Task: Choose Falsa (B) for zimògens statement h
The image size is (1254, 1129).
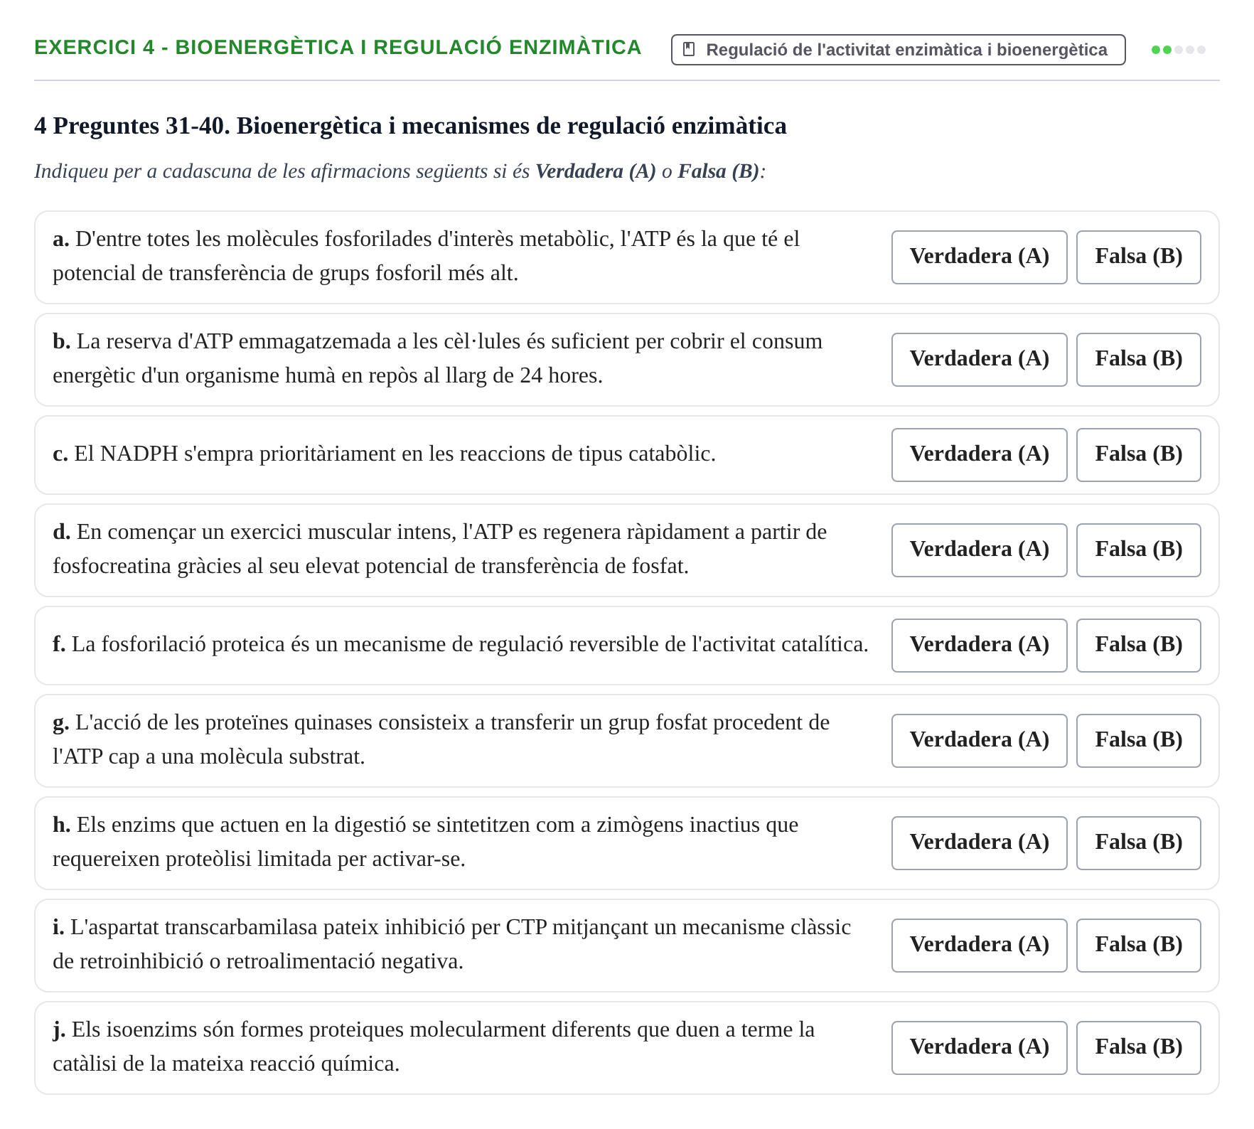Action: coord(1138,843)
